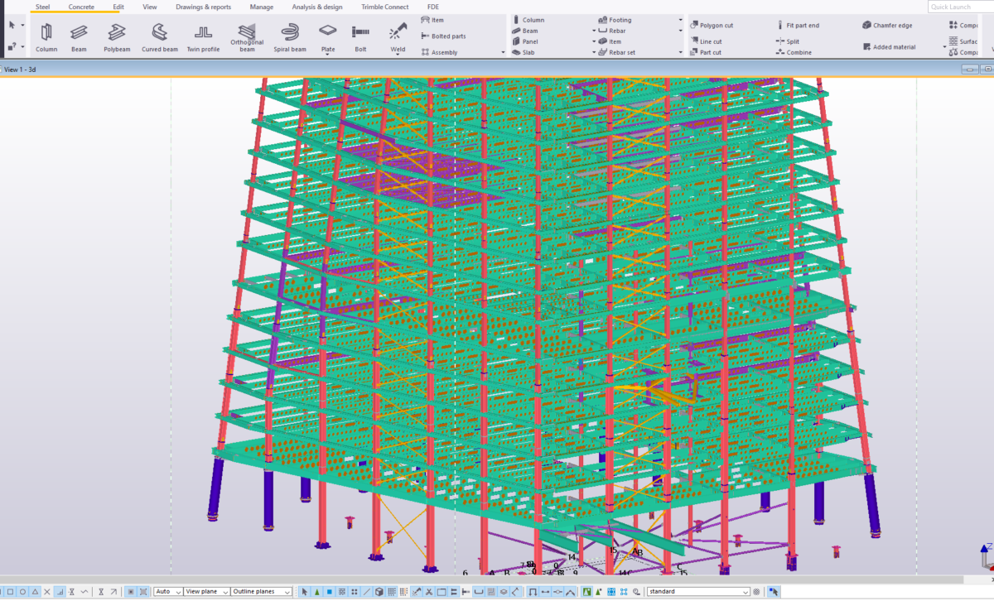Click the Polygon cut button

711,26
